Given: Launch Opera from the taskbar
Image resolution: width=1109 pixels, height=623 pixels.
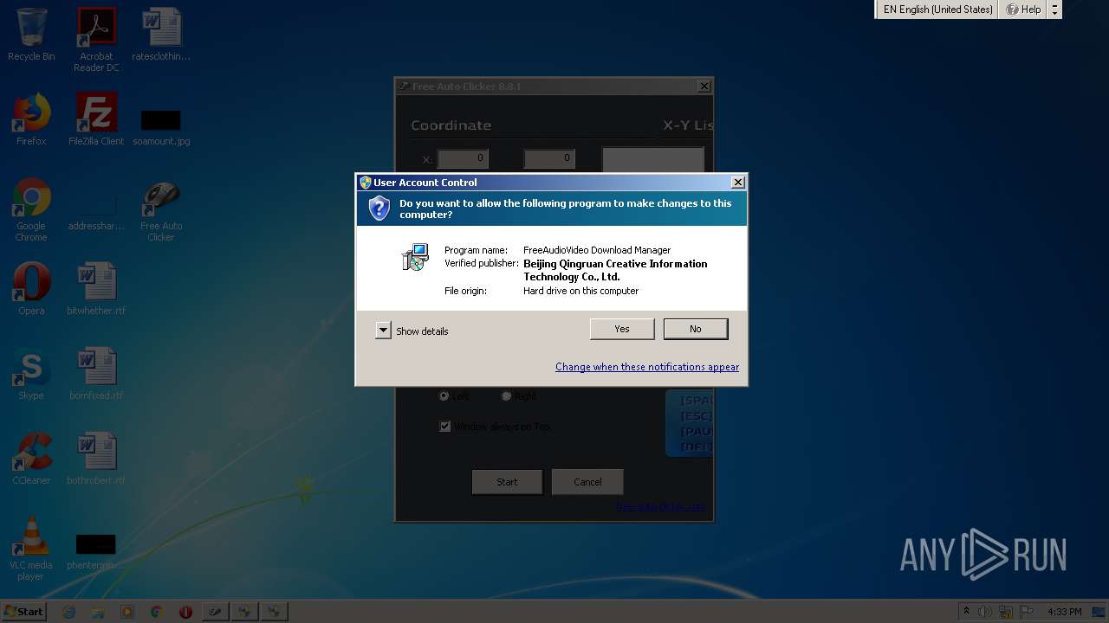Looking at the screenshot, I should 185,612.
